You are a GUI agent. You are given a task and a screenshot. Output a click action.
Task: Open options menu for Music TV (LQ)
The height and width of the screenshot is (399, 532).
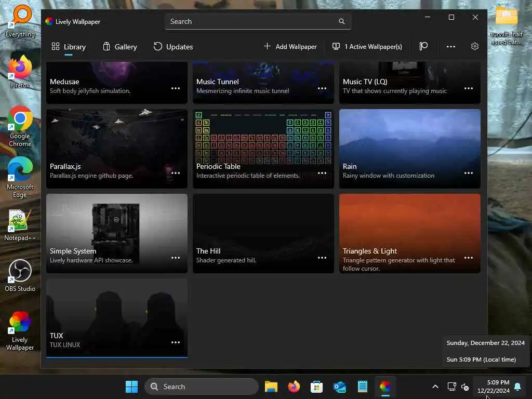pyautogui.click(x=469, y=88)
